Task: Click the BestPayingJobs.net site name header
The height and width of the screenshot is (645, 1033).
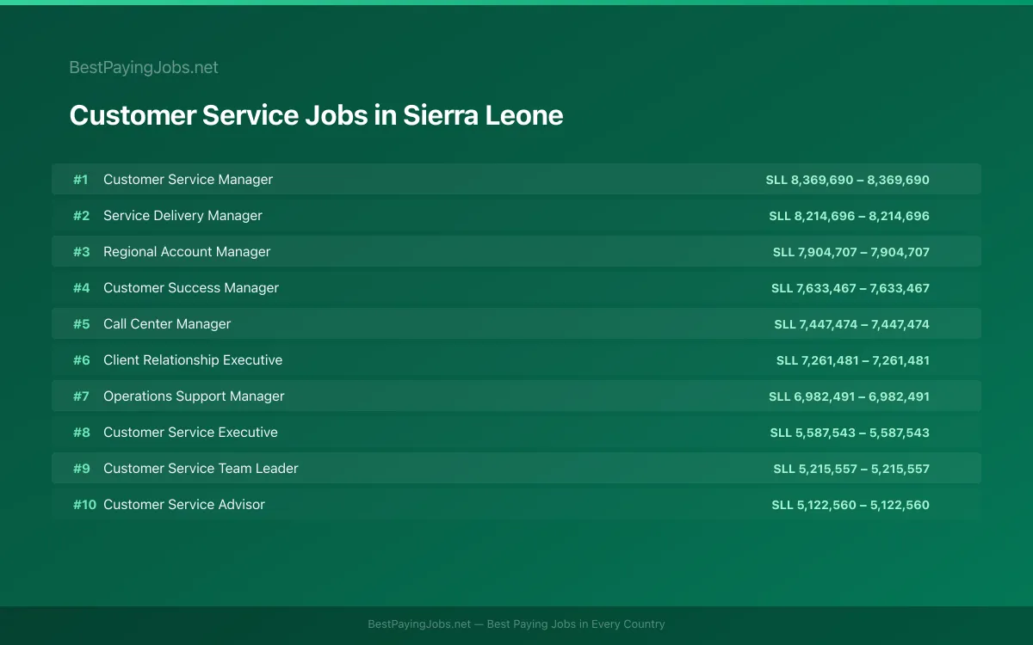Action: click(144, 67)
